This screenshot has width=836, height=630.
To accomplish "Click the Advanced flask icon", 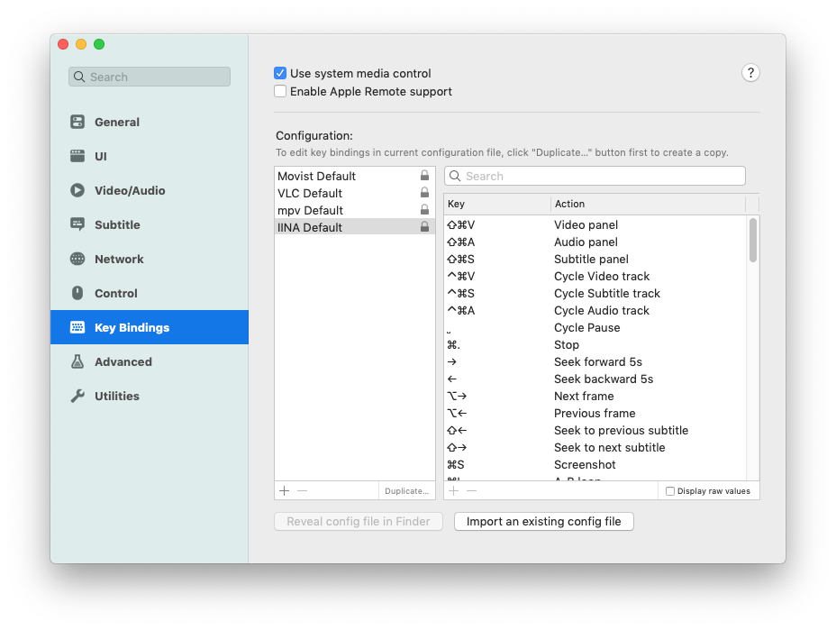I will tap(77, 361).
